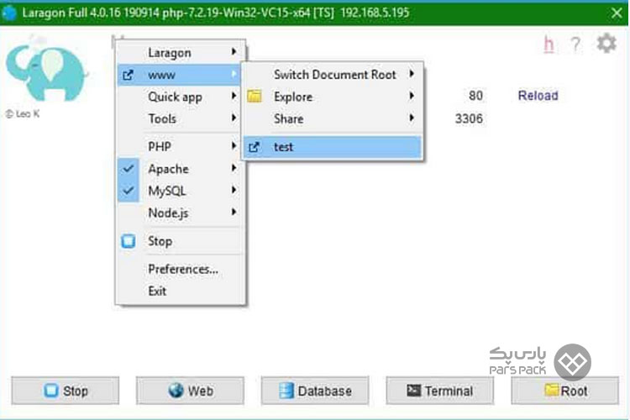Expand the Node.js submenu arrow
The image size is (630, 420).
[x=234, y=213]
